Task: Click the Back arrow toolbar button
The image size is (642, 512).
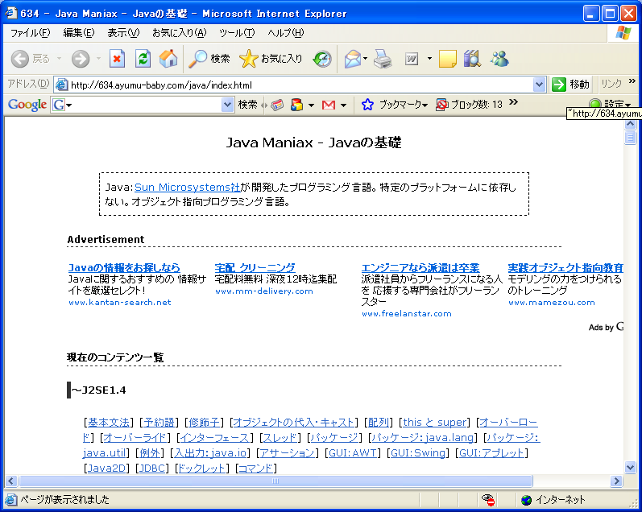Action: tap(19, 59)
